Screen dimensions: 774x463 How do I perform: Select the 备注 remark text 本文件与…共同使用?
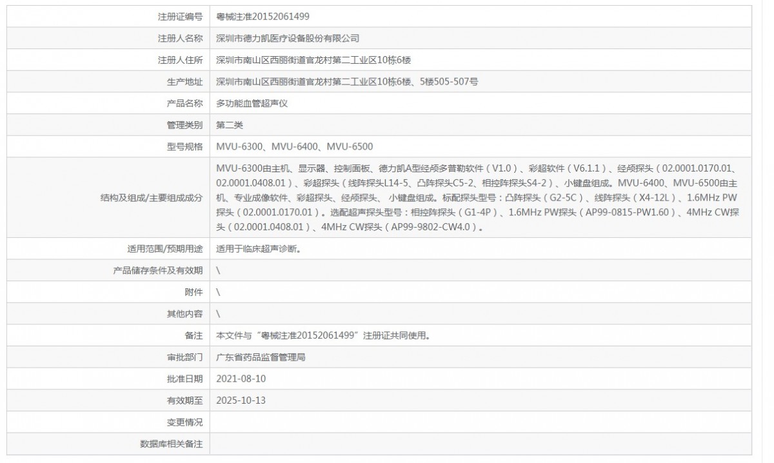point(323,335)
